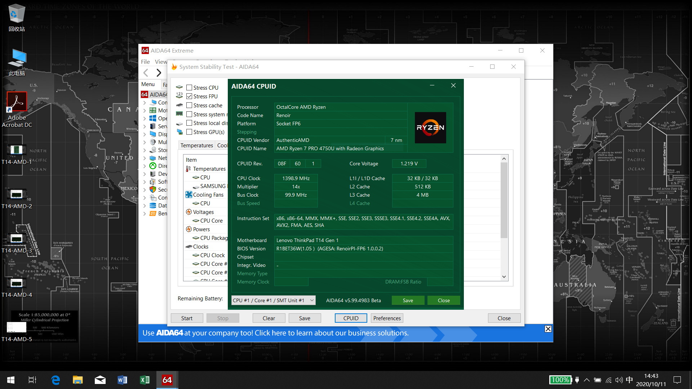Open the T14-AMD-3 desktop file
Screen dimensions: 692x389
pos(17,242)
